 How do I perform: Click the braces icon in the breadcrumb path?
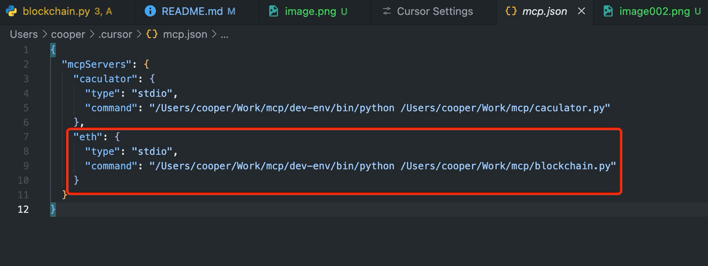click(152, 34)
